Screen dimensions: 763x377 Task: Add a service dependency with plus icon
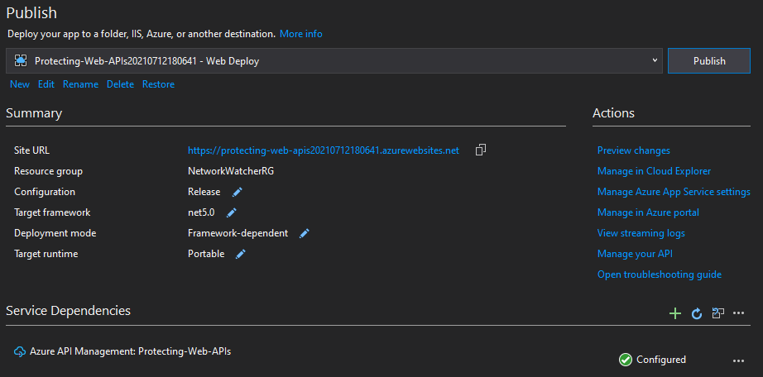pyautogui.click(x=675, y=313)
